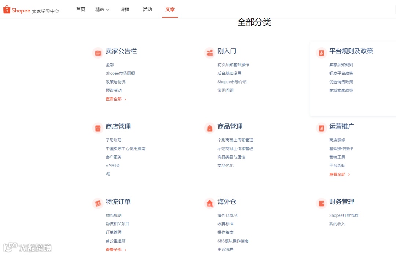The height and width of the screenshot is (255, 396).
Task: Open the 课程 nav item
Action: tap(125, 10)
